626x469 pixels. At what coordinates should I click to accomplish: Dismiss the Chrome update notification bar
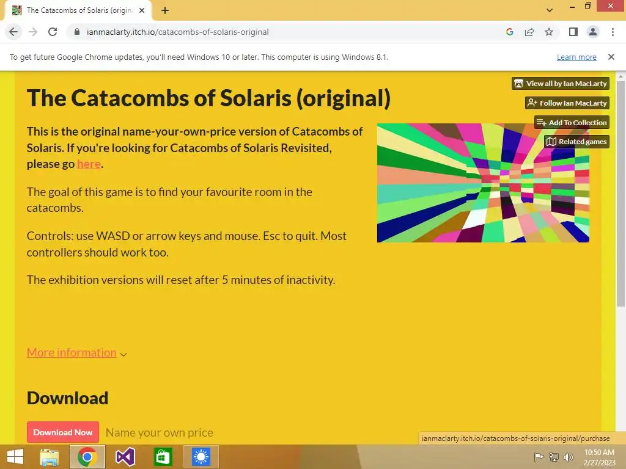coord(611,57)
